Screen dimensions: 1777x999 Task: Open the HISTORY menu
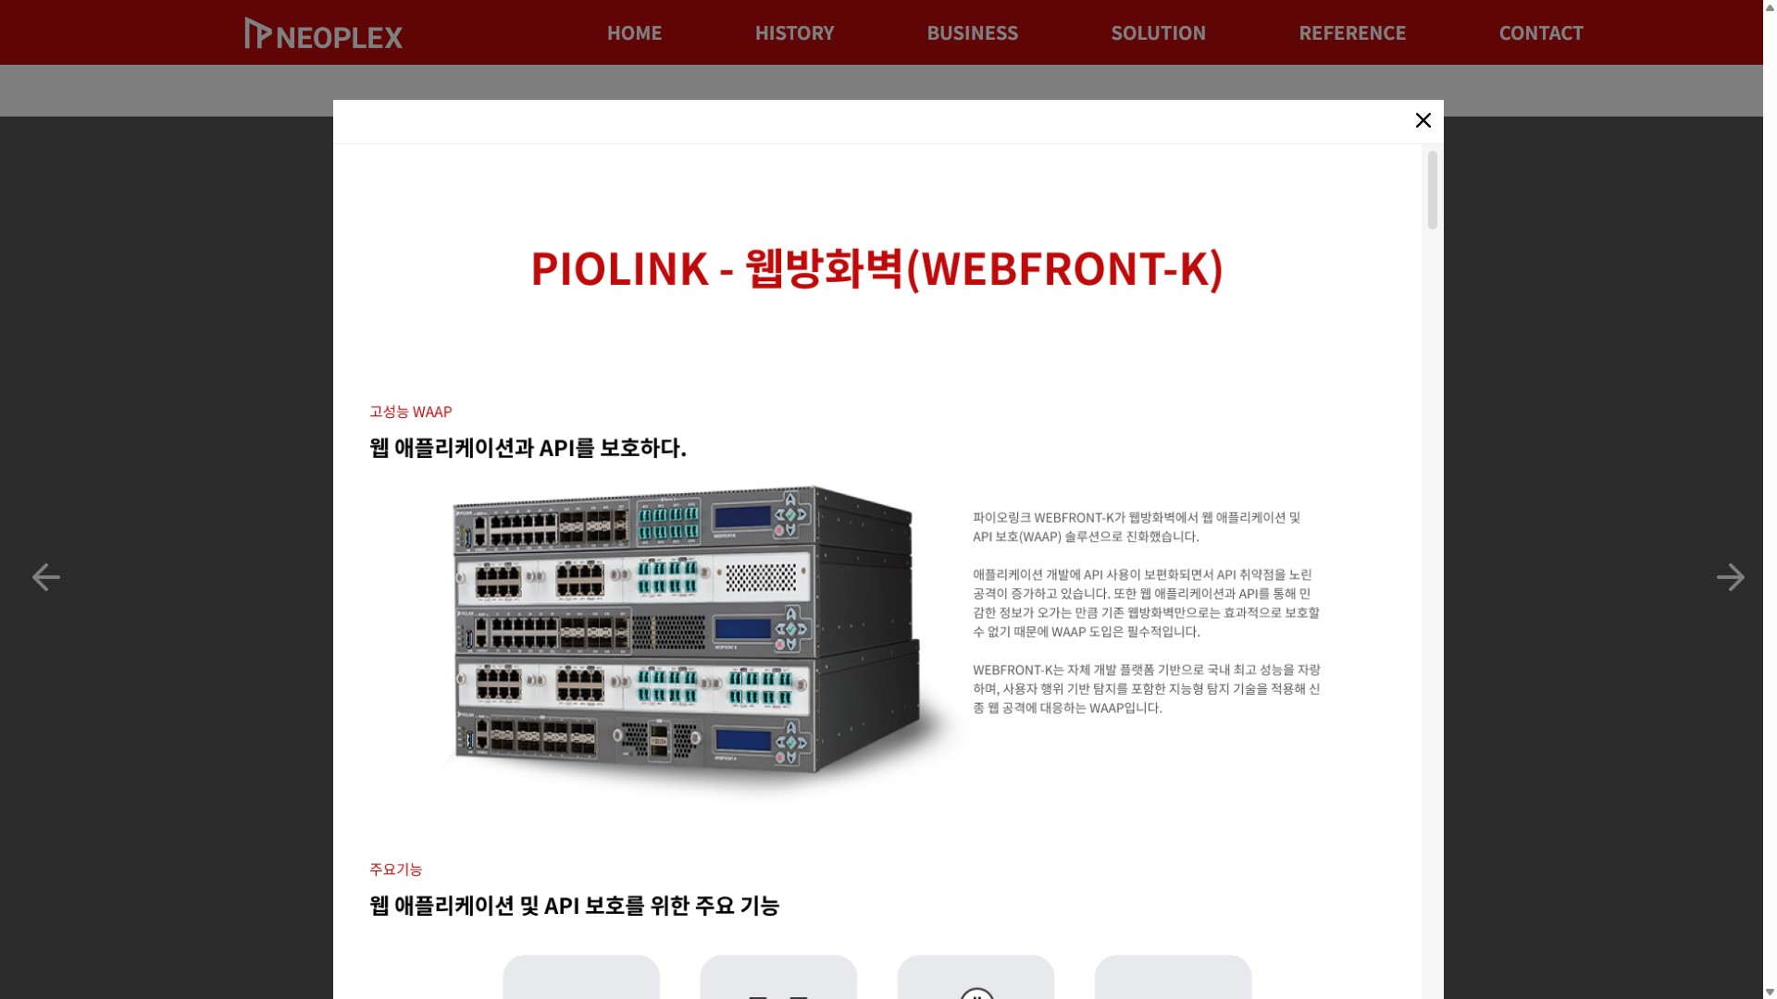coord(794,33)
